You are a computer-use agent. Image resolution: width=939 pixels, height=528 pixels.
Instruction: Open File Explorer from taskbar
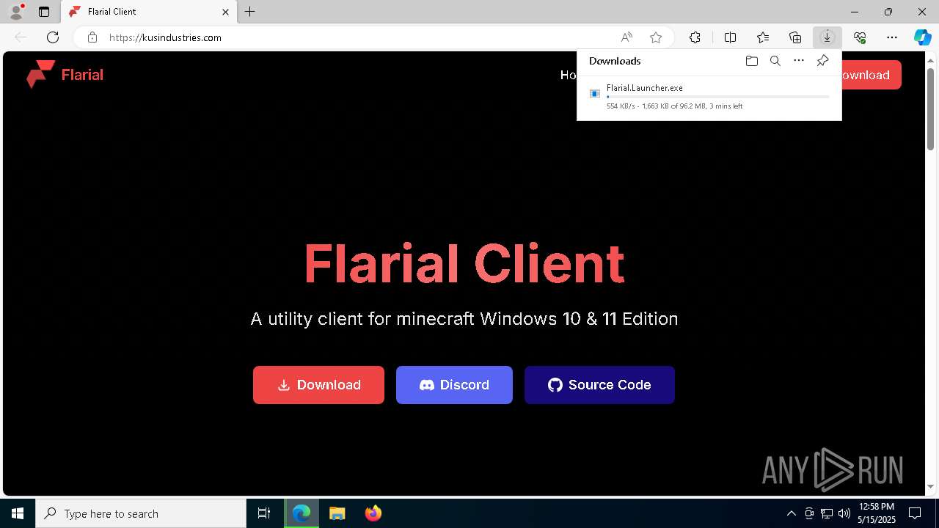[x=337, y=513]
